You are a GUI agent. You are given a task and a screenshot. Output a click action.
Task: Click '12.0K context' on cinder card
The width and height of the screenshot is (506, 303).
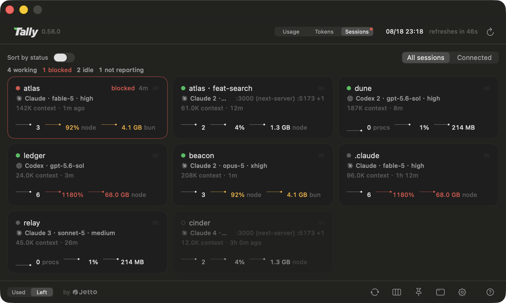pos(202,243)
